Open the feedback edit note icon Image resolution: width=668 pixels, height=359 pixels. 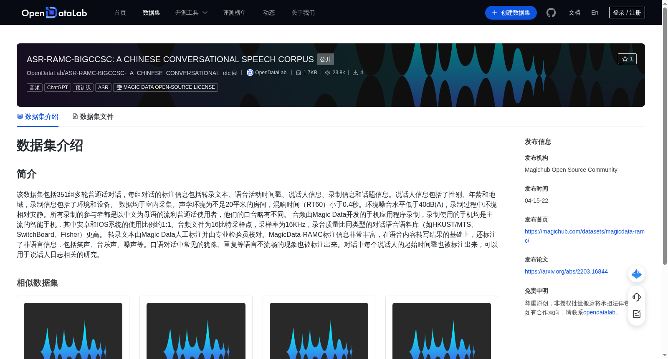(x=637, y=314)
